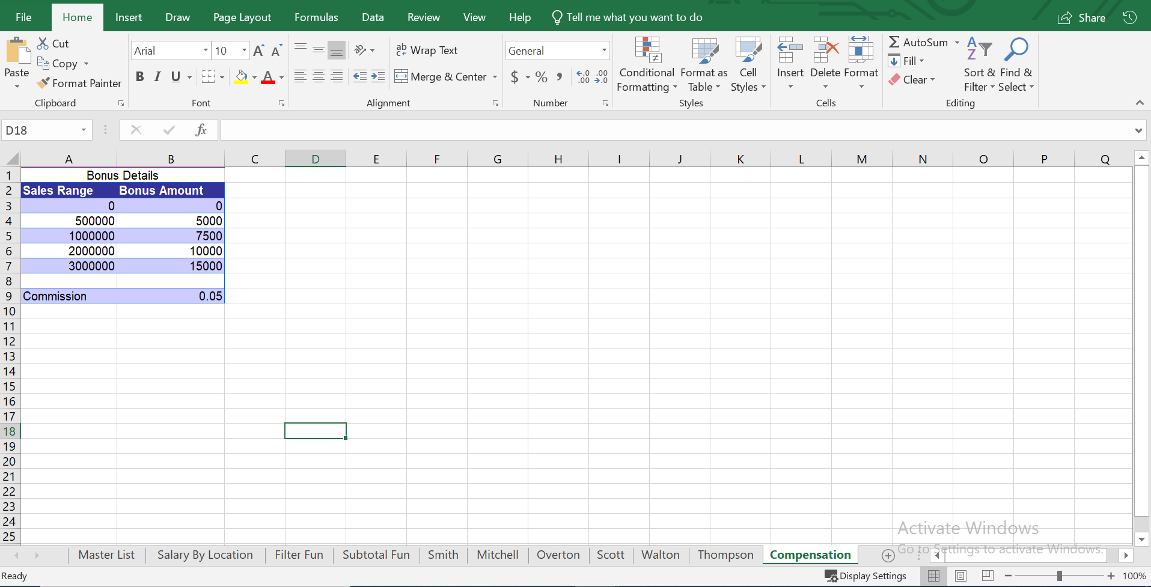Open Conditional Formatting menu

(647, 65)
